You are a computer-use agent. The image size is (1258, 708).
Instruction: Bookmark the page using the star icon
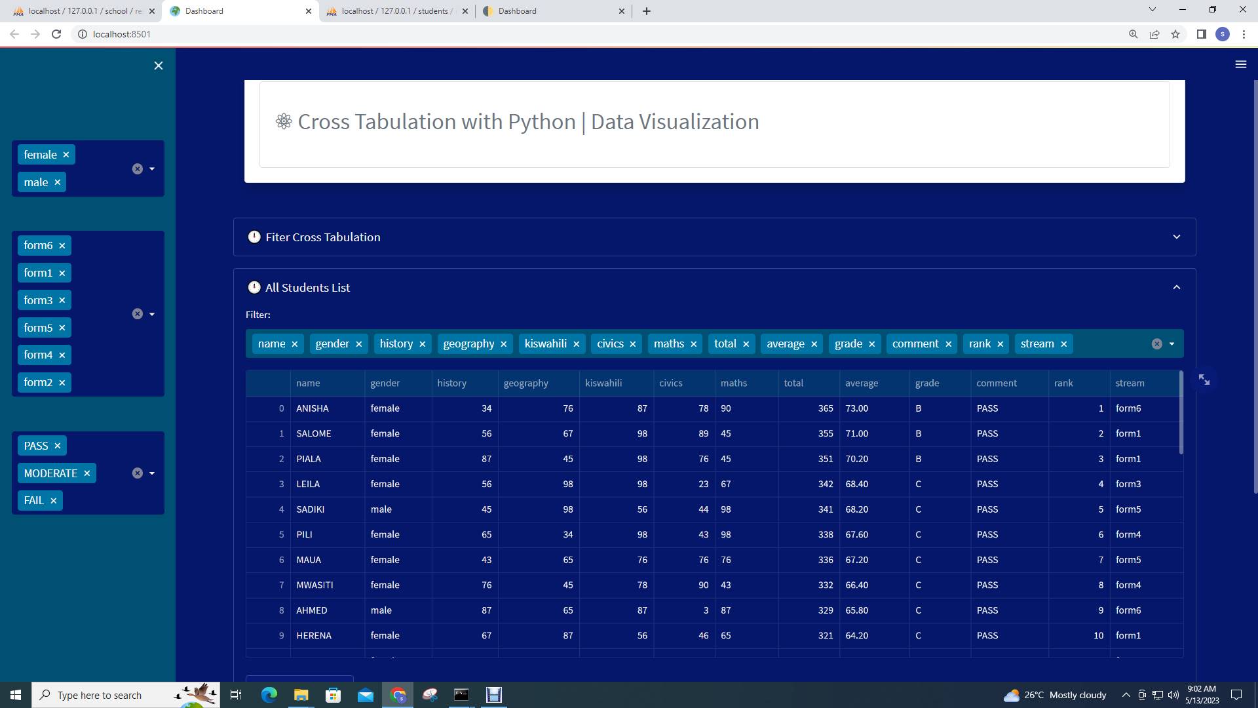(x=1175, y=34)
